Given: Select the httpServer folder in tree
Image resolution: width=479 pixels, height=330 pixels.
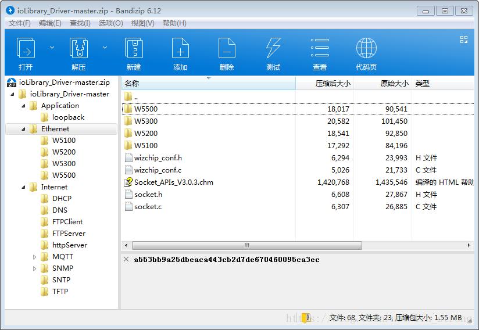Looking at the screenshot, I should (x=69, y=245).
